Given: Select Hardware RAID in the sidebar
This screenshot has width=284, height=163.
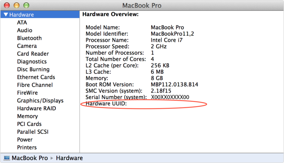Looking at the screenshot, I should pyautogui.click(x=37, y=108).
